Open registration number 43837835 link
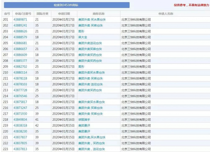The width and height of the screenshot is (210, 152). 20,143
